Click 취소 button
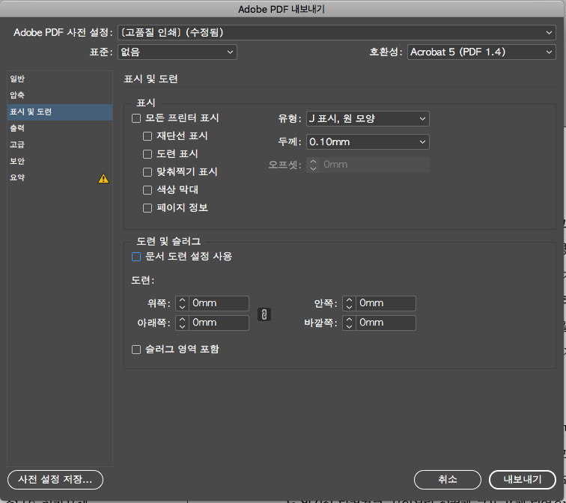566x503 pixels. click(448, 480)
